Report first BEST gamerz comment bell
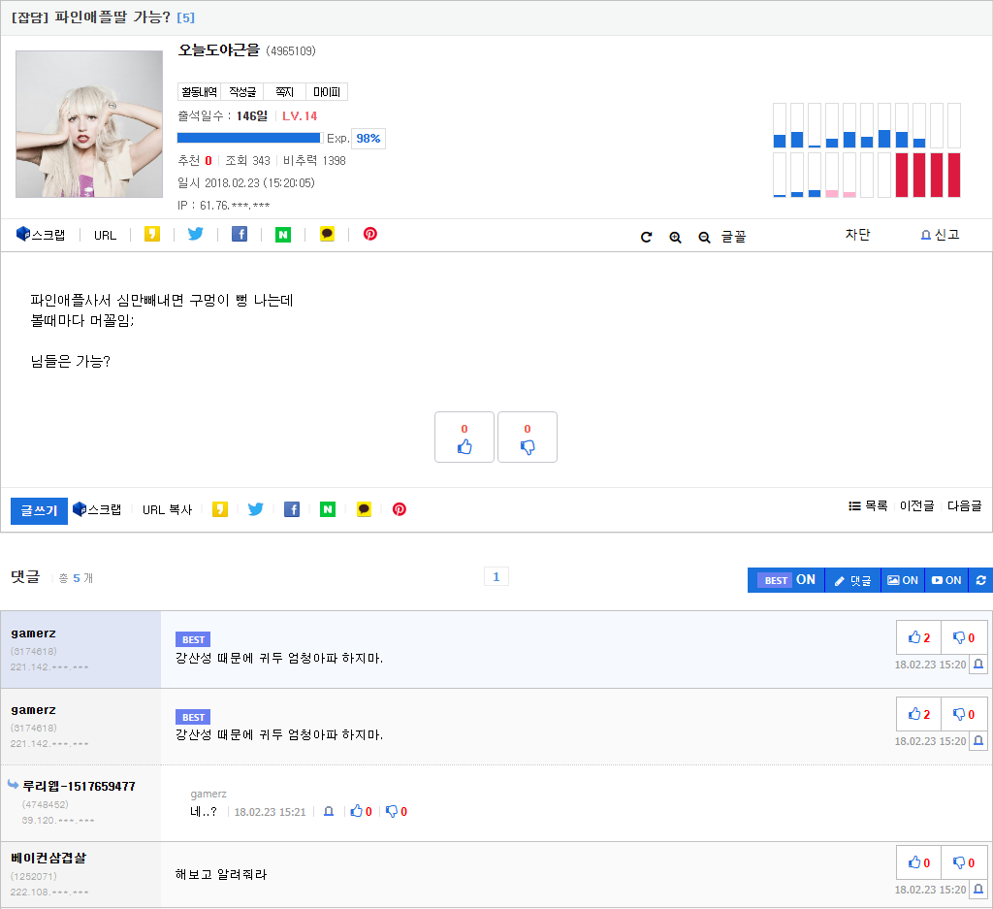The image size is (993, 909). (x=978, y=665)
